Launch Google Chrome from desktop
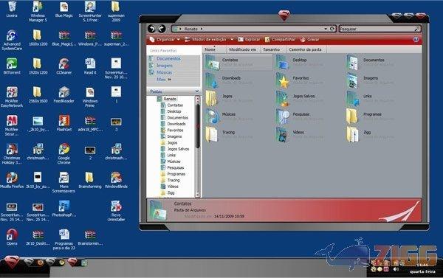The height and width of the screenshot is (278, 443). tap(63, 154)
